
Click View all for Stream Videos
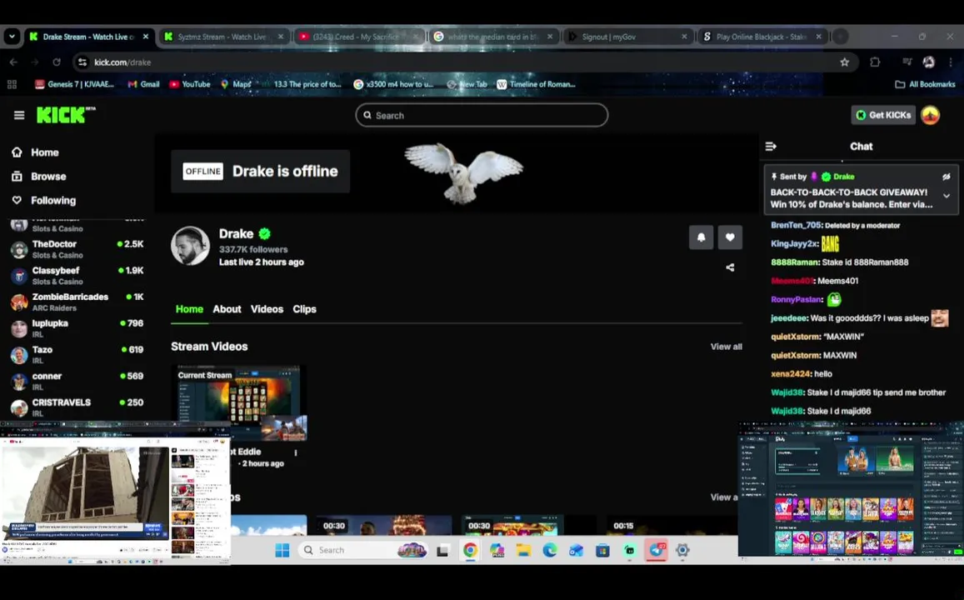(x=726, y=347)
